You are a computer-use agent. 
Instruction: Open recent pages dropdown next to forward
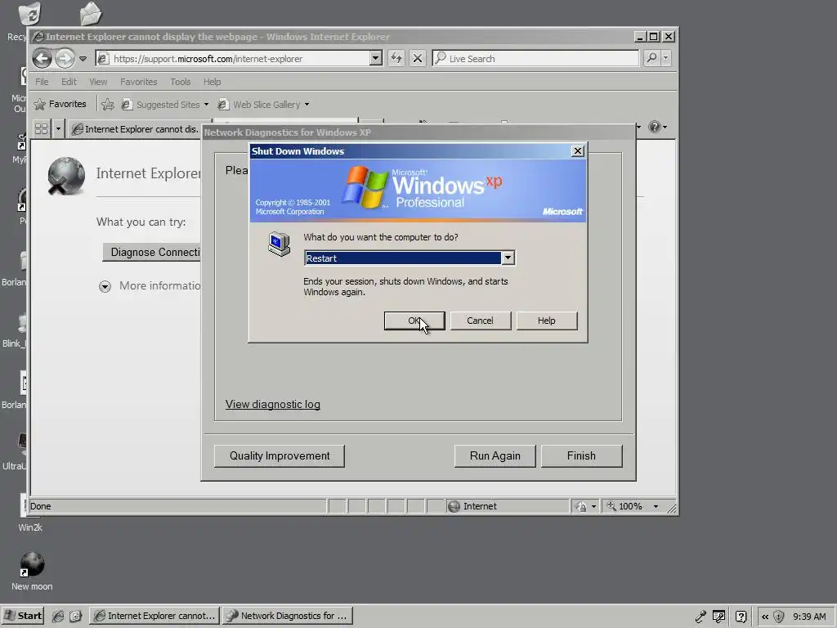(x=83, y=59)
